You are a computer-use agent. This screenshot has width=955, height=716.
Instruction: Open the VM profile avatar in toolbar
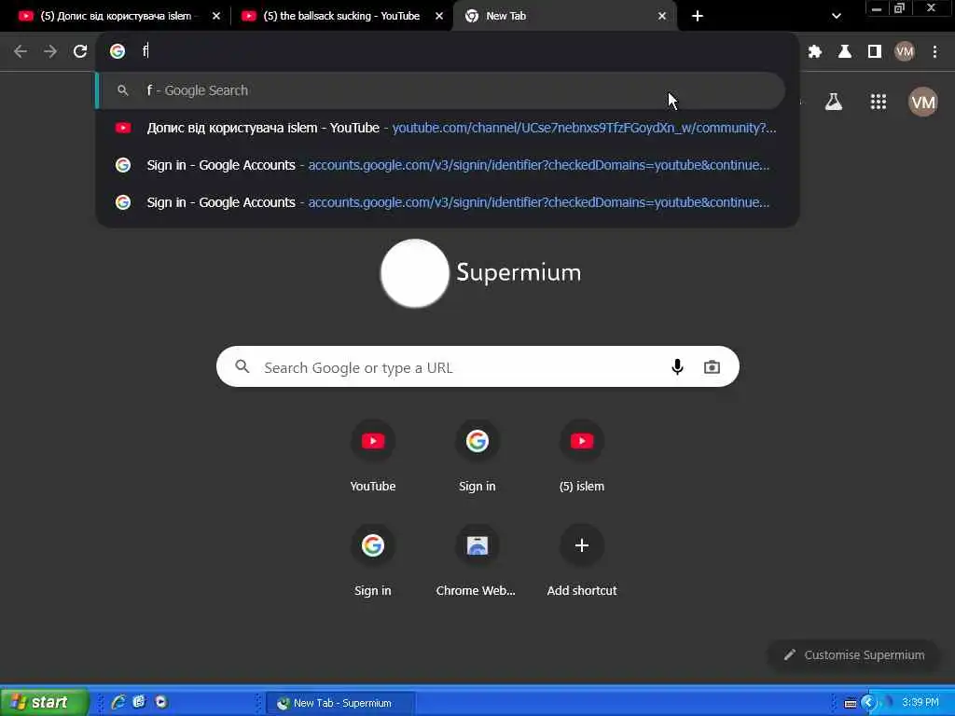point(905,52)
